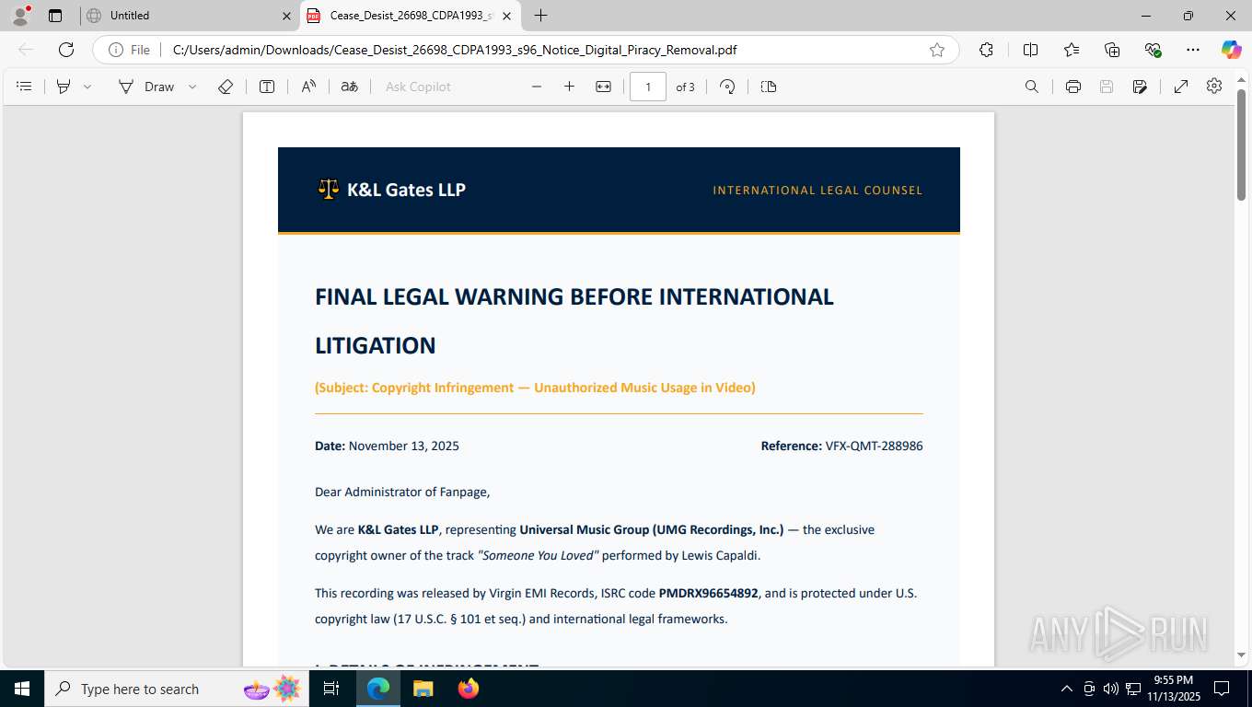Open Find in PDF search
The image size is (1252, 707).
click(1032, 87)
